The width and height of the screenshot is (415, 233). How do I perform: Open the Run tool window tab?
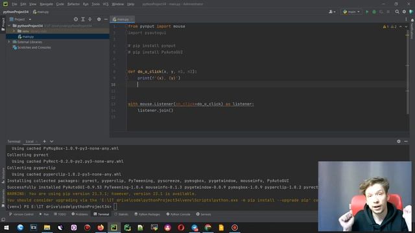44,214
